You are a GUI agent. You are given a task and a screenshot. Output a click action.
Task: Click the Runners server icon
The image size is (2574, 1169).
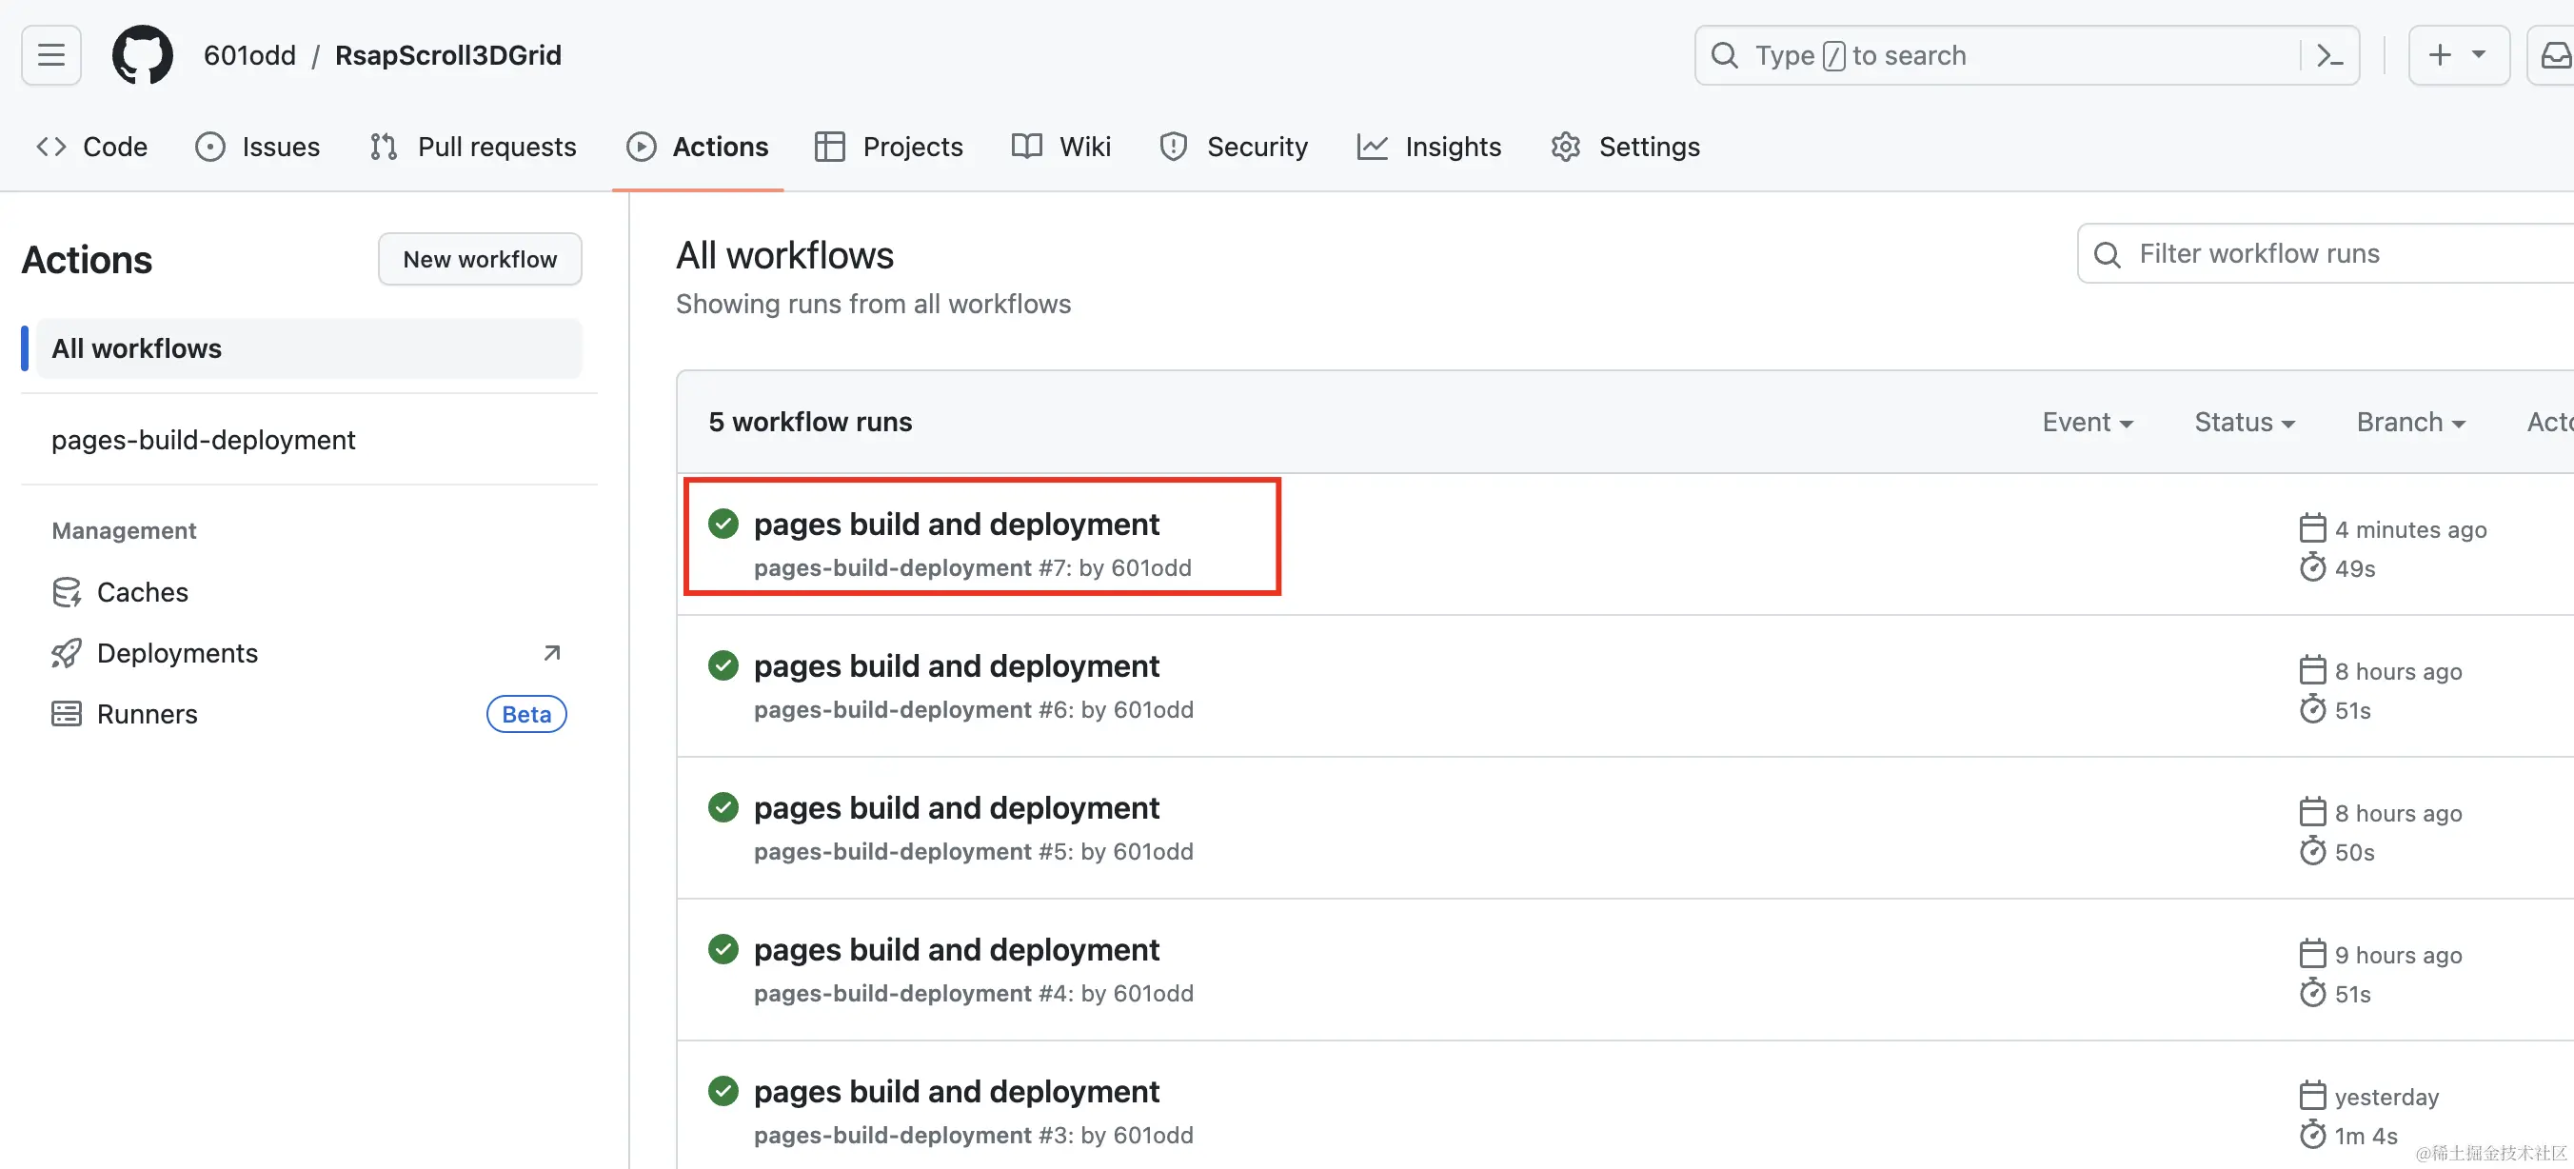coord(66,714)
